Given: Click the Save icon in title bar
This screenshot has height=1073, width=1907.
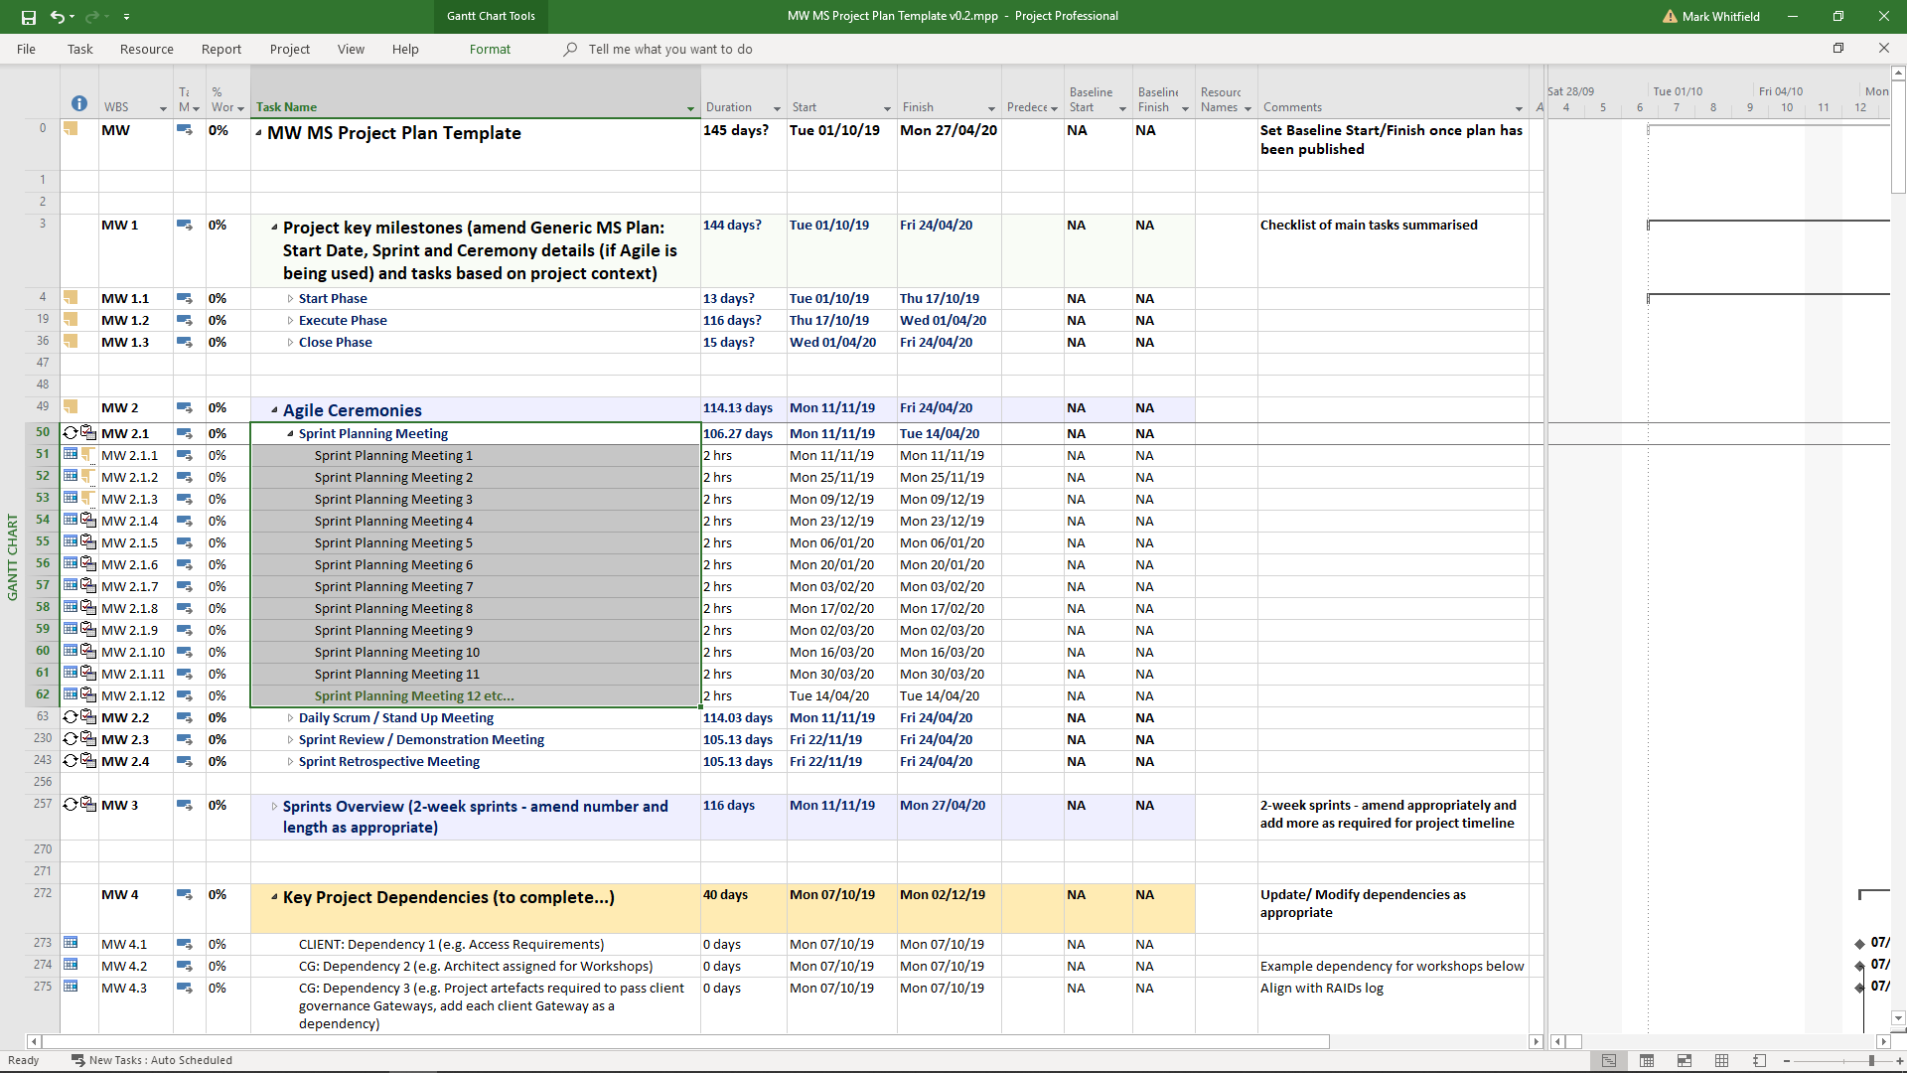Looking at the screenshot, I should click(x=28, y=17).
